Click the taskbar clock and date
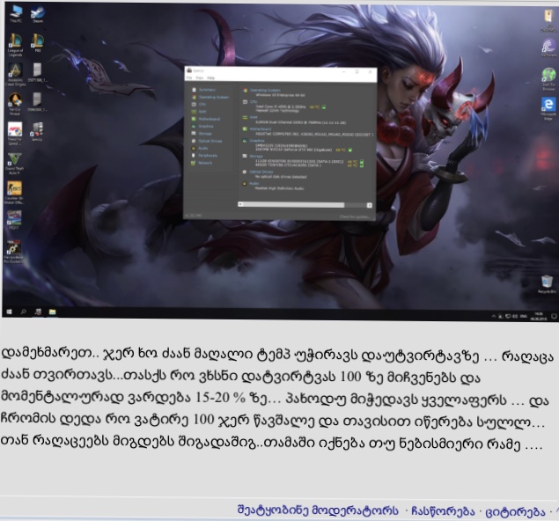559x521 pixels. (x=539, y=316)
